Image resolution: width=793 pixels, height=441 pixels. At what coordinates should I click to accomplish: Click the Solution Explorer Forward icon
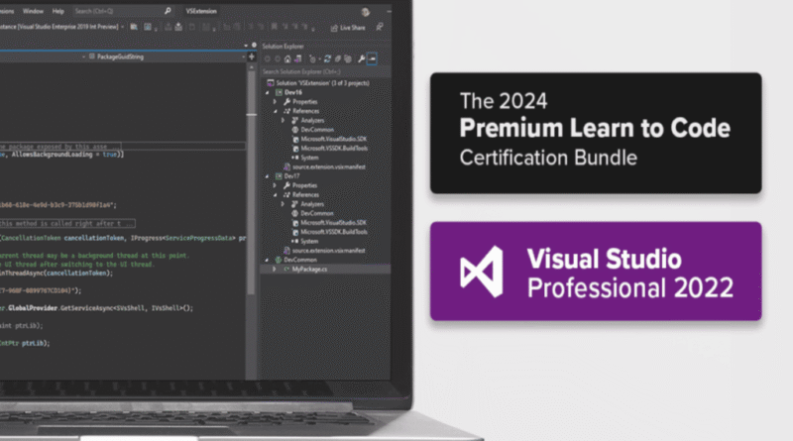tap(278, 59)
